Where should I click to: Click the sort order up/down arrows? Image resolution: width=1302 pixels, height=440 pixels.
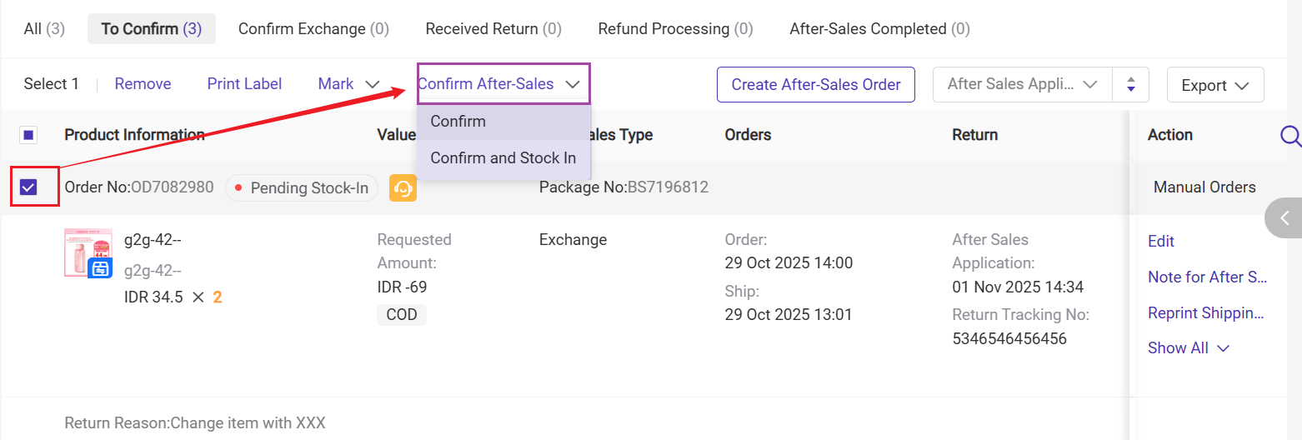click(1131, 85)
